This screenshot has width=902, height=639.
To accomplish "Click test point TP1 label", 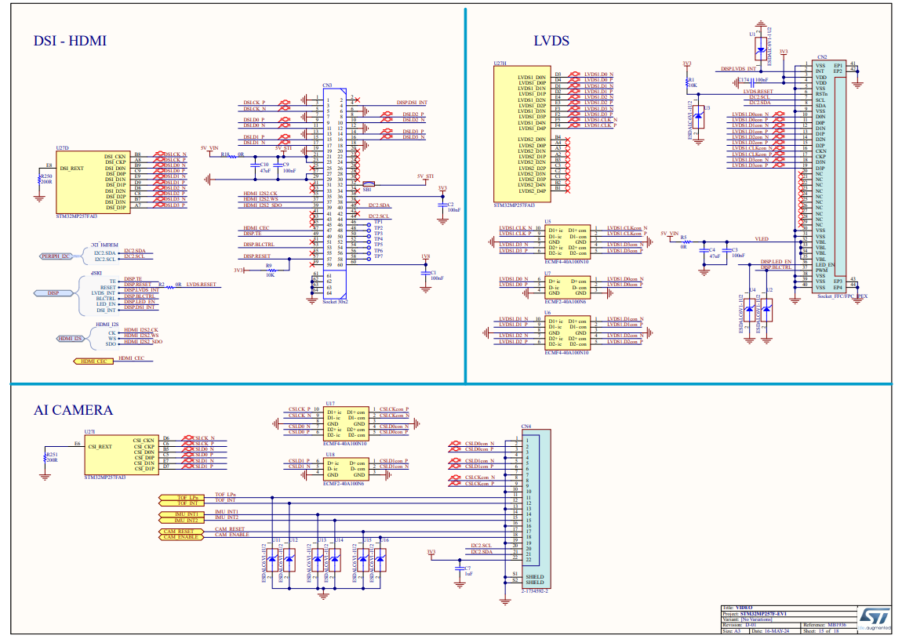I will [379, 222].
